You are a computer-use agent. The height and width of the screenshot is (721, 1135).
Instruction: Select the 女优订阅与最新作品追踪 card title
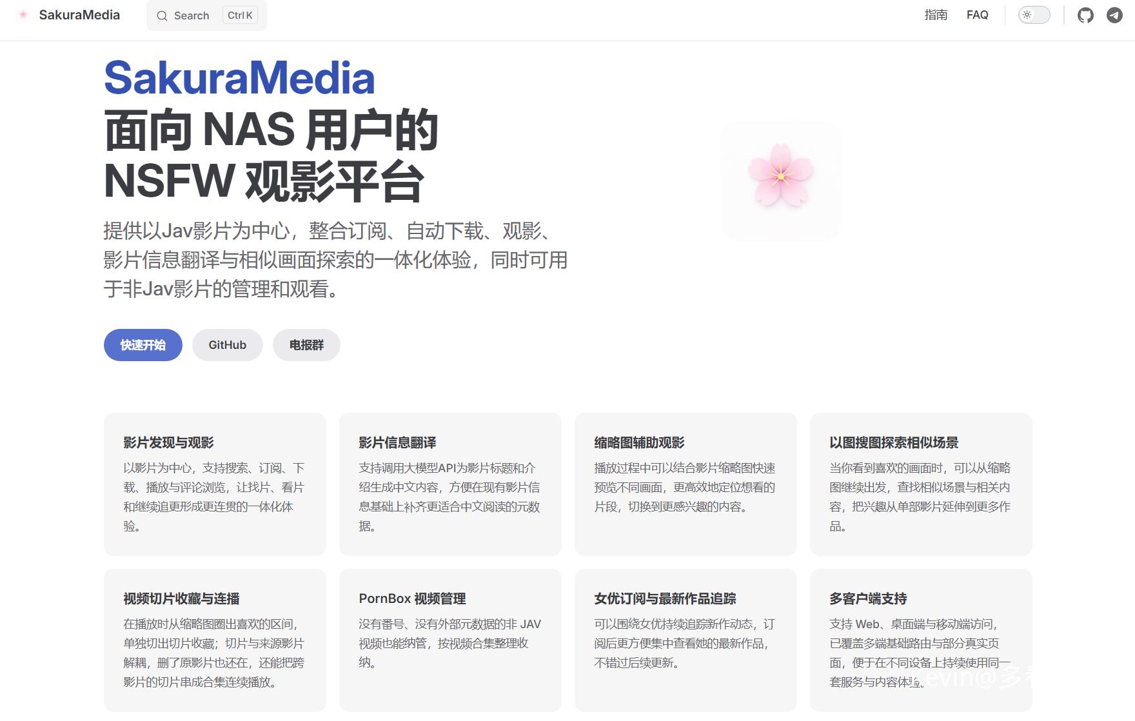(665, 598)
